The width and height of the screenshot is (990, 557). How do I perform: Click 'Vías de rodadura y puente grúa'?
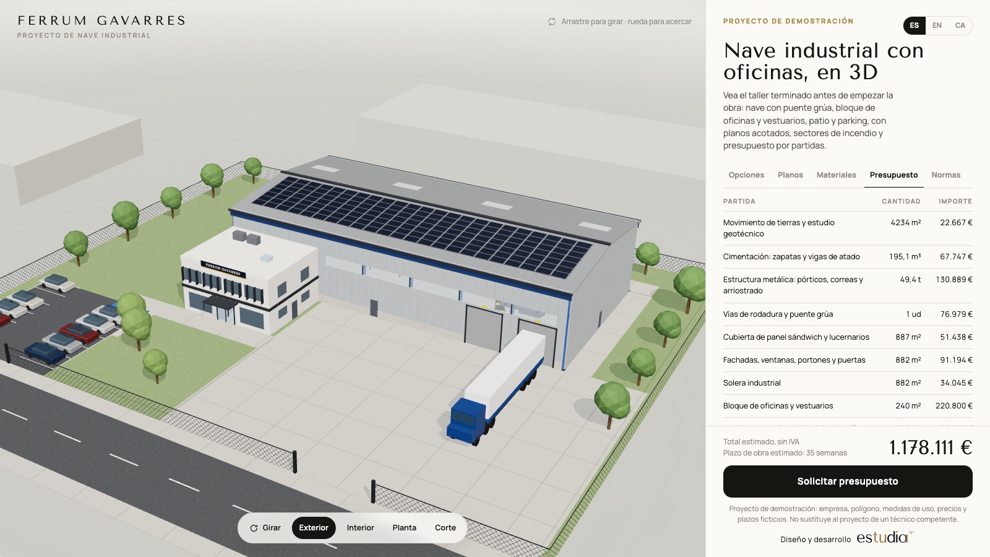(778, 314)
